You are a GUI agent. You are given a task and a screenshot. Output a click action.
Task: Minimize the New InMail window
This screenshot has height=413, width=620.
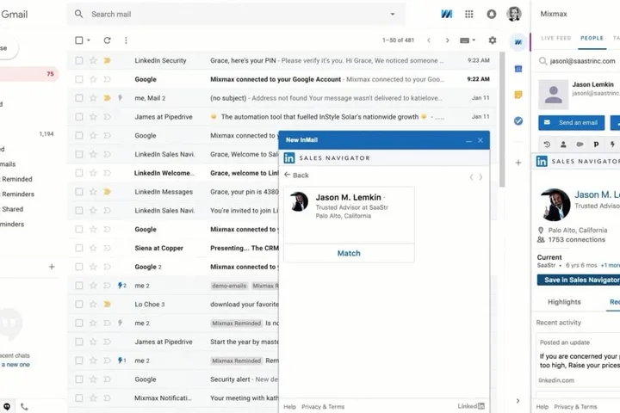click(x=468, y=140)
